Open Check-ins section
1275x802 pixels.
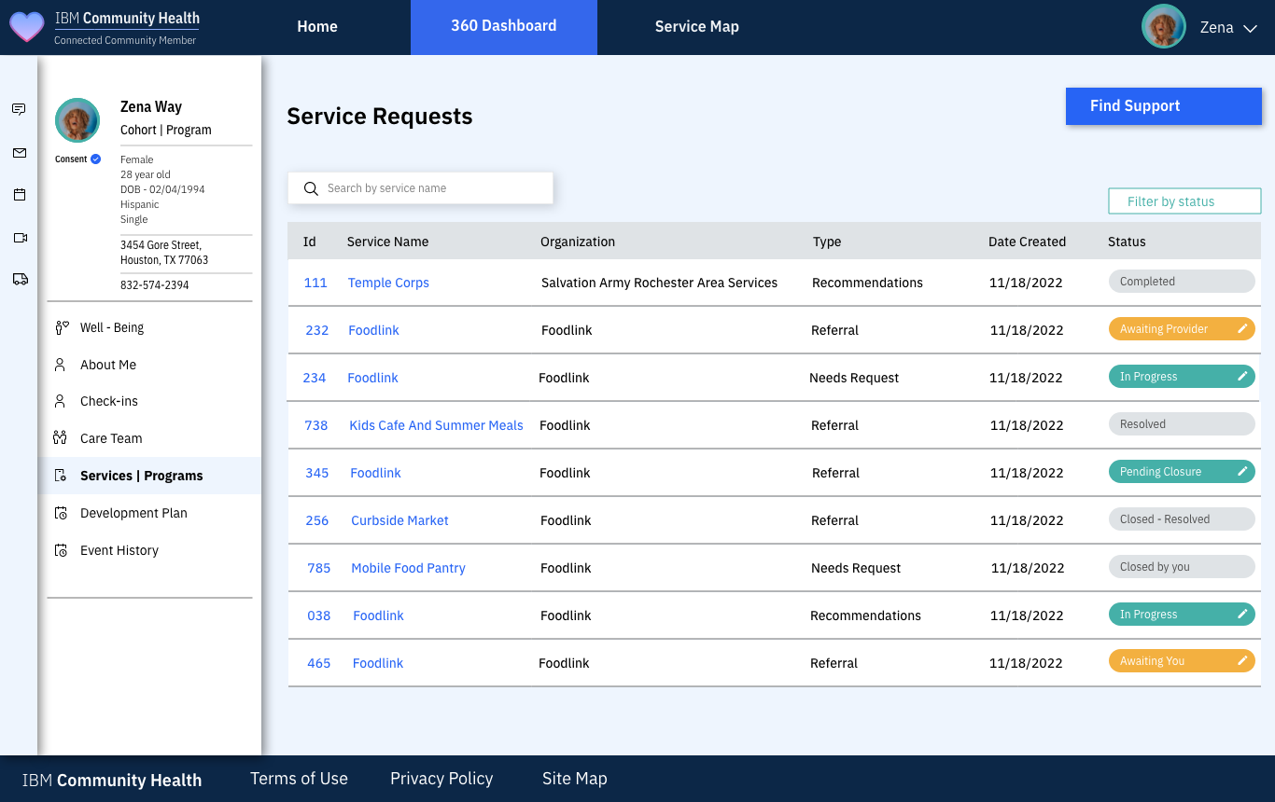[109, 401]
